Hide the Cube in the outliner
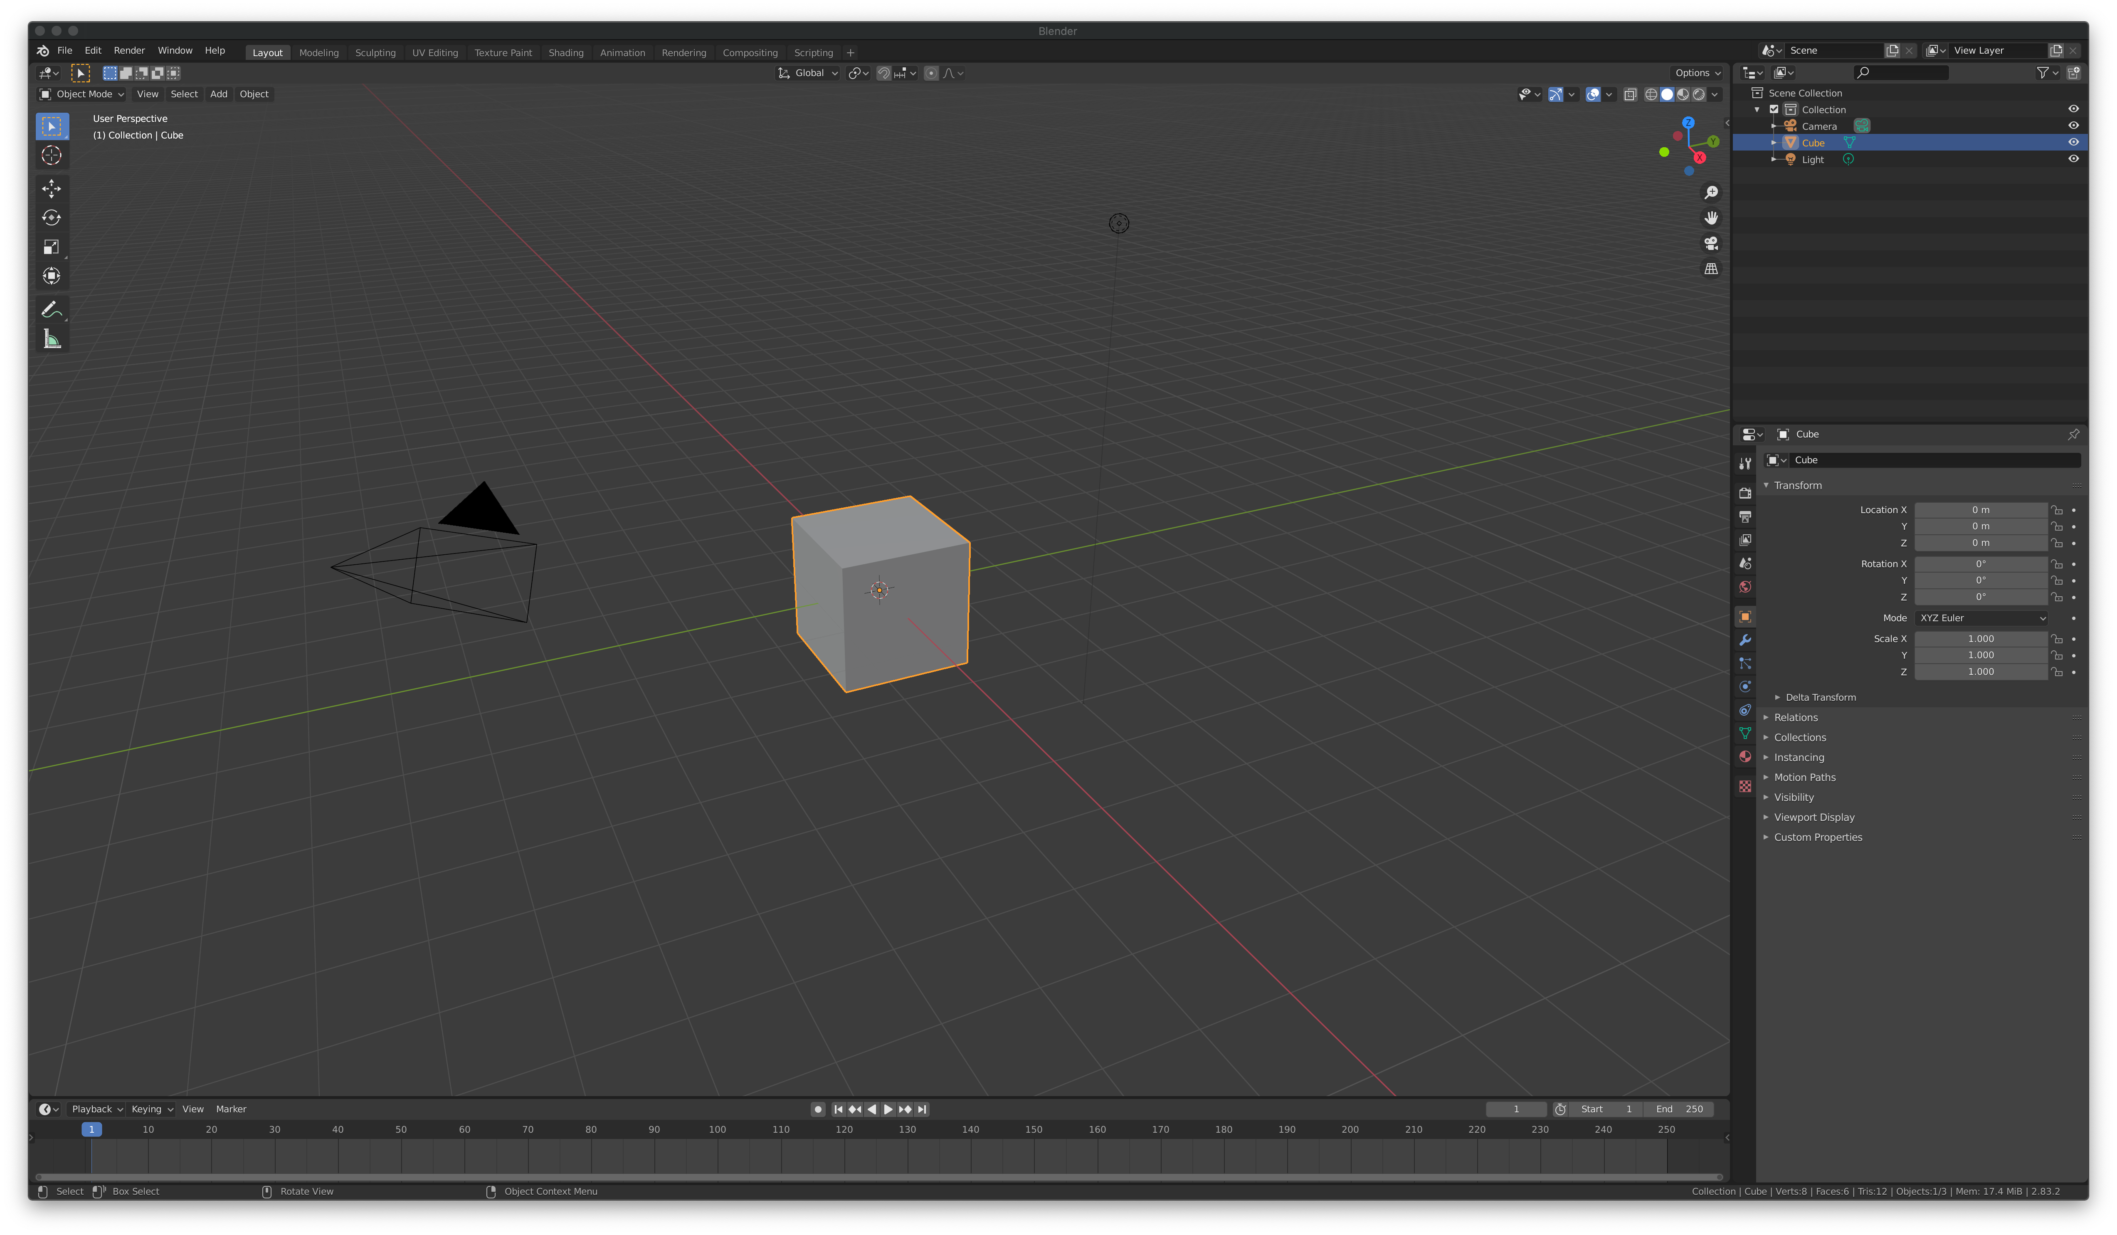The width and height of the screenshot is (2117, 1235). tap(2073, 143)
